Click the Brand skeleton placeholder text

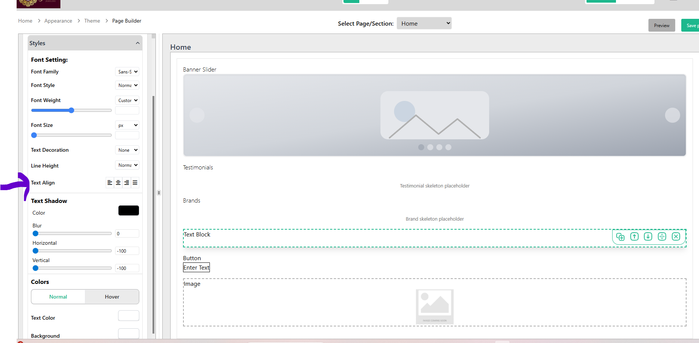[435, 219]
